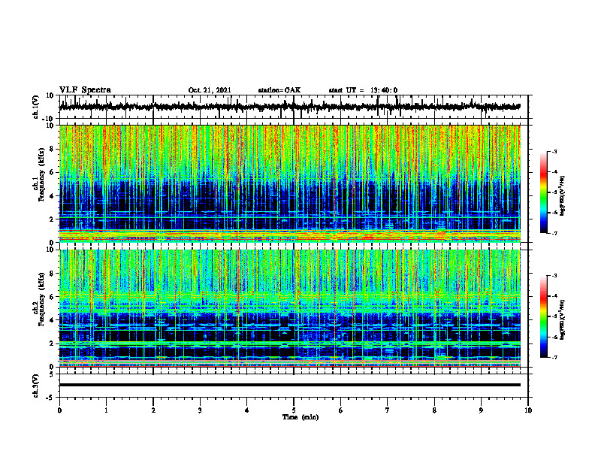This screenshot has height=460, width=595.
Task: Click time axis tick label "9"
Action: click(x=481, y=410)
